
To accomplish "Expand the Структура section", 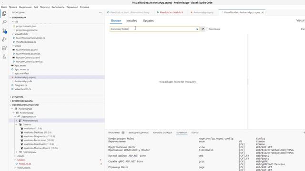I will tap(18, 97).
